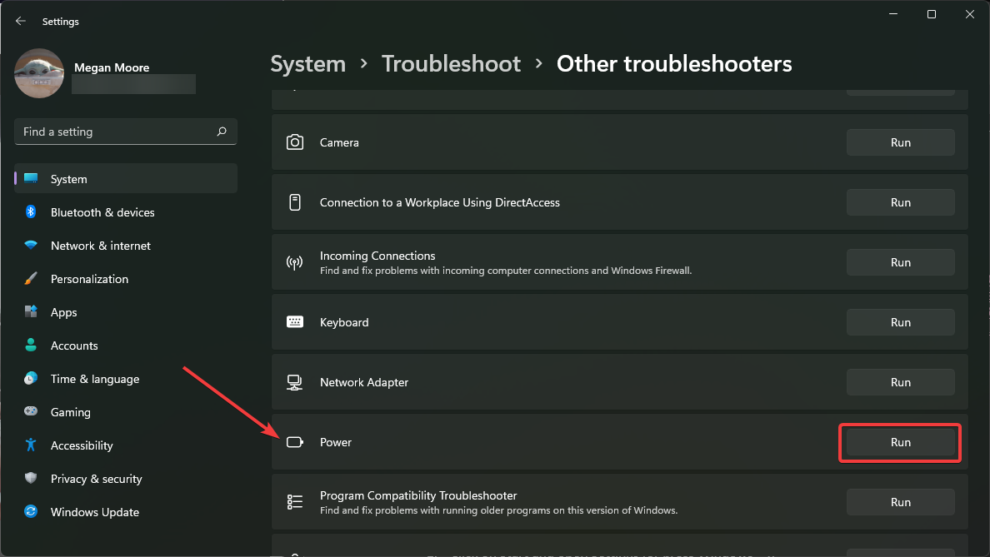Viewport: 990px width, 557px height.
Task: Open Personalization settings page
Action: point(89,279)
